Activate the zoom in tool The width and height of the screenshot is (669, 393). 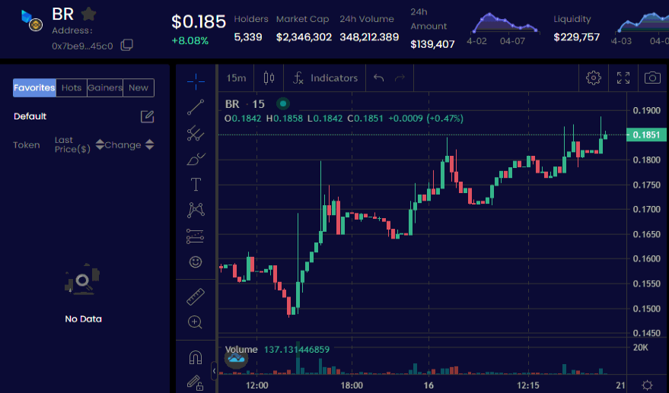point(195,322)
